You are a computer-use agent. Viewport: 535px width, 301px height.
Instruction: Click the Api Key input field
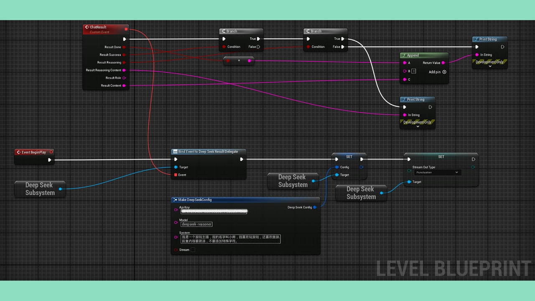click(214, 212)
